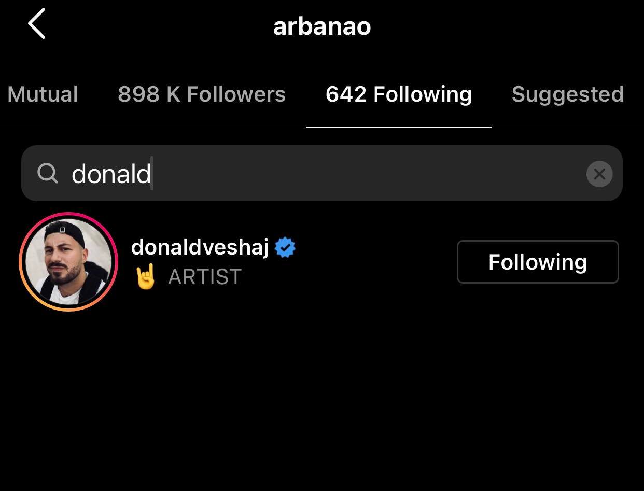
Task: Go back with the left chevron arrow
Action: click(x=37, y=24)
